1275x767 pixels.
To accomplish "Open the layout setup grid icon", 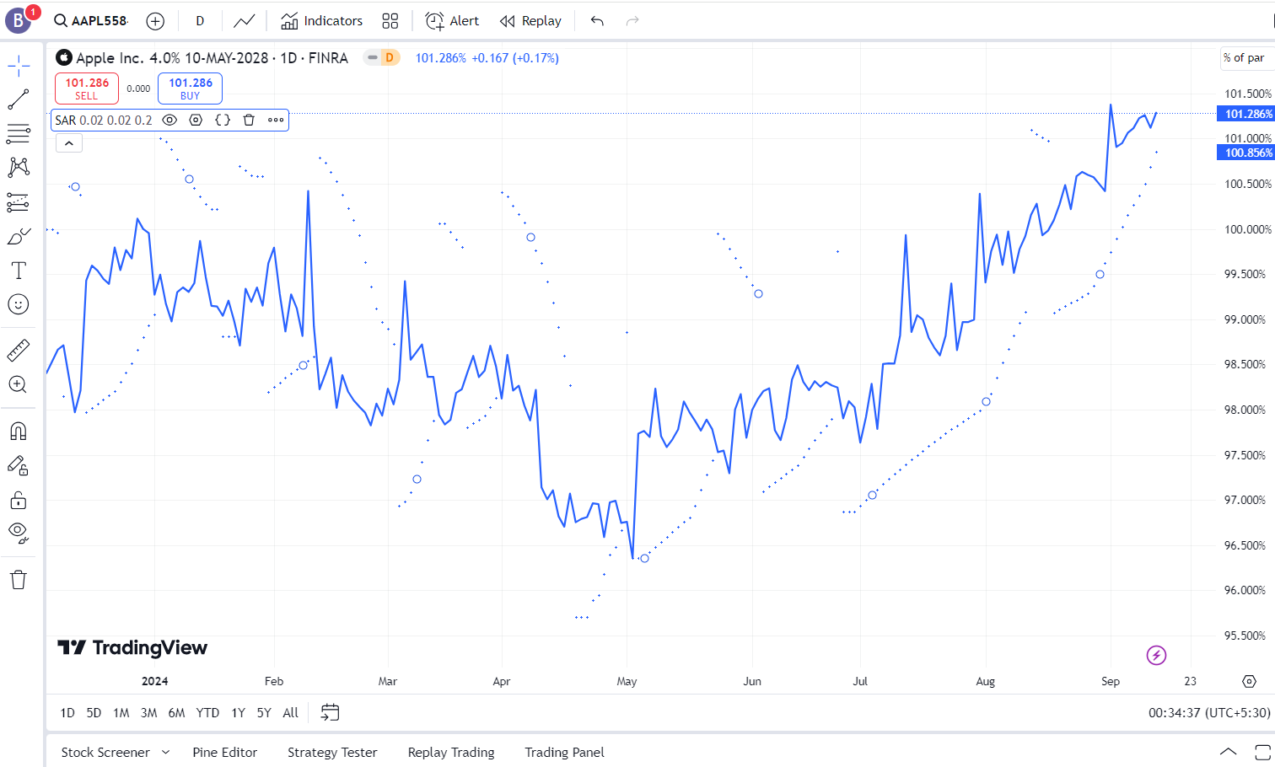I will [x=390, y=21].
